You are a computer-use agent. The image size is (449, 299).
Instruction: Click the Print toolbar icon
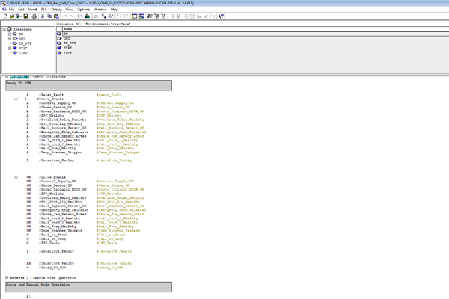(x=34, y=16)
